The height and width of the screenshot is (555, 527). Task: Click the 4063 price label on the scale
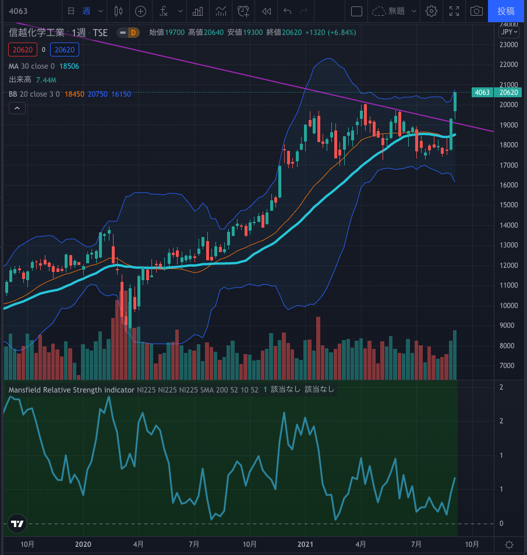tap(482, 93)
